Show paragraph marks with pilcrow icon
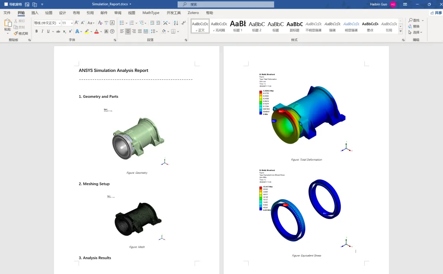Image resolution: width=443 pixels, height=274 pixels. [183, 23]
